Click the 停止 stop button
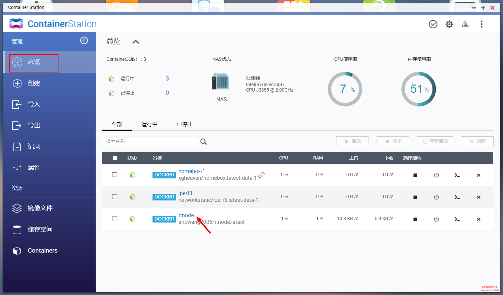 point(393,141)
